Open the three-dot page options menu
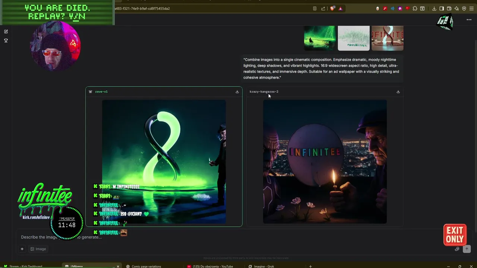477x268 pixels. click(469, 20)
